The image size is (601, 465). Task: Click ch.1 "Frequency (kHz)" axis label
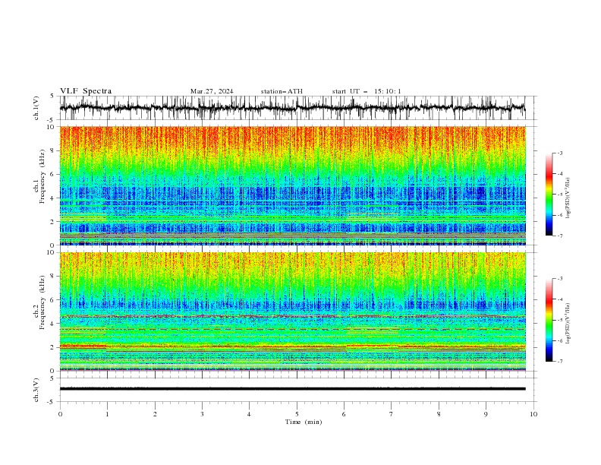tap(42, 176)
